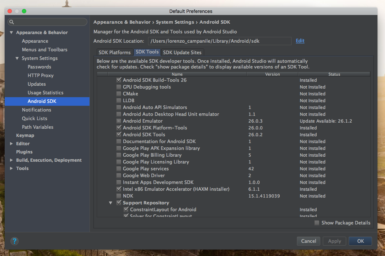385x256 pixels.
Task: Uncheck Android SDK Build-Tools 26
Action: point(119,80)
